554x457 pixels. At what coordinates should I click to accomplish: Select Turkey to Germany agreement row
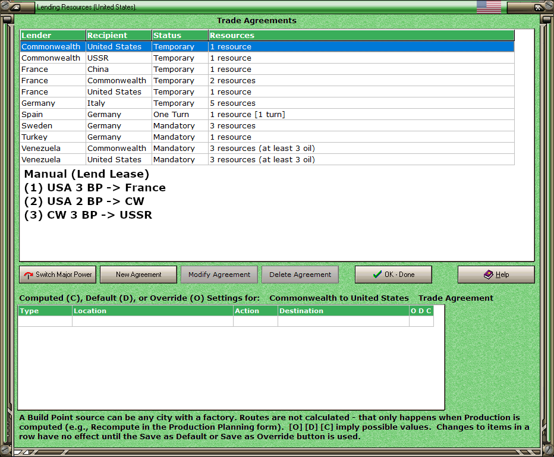point(267,137)
